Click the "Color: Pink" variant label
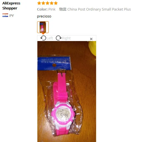The image size is (157, 142). click(46, 9)
